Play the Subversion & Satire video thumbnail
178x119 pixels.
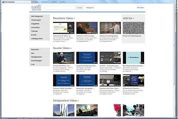pyautogui.click(x=64, y=28)
